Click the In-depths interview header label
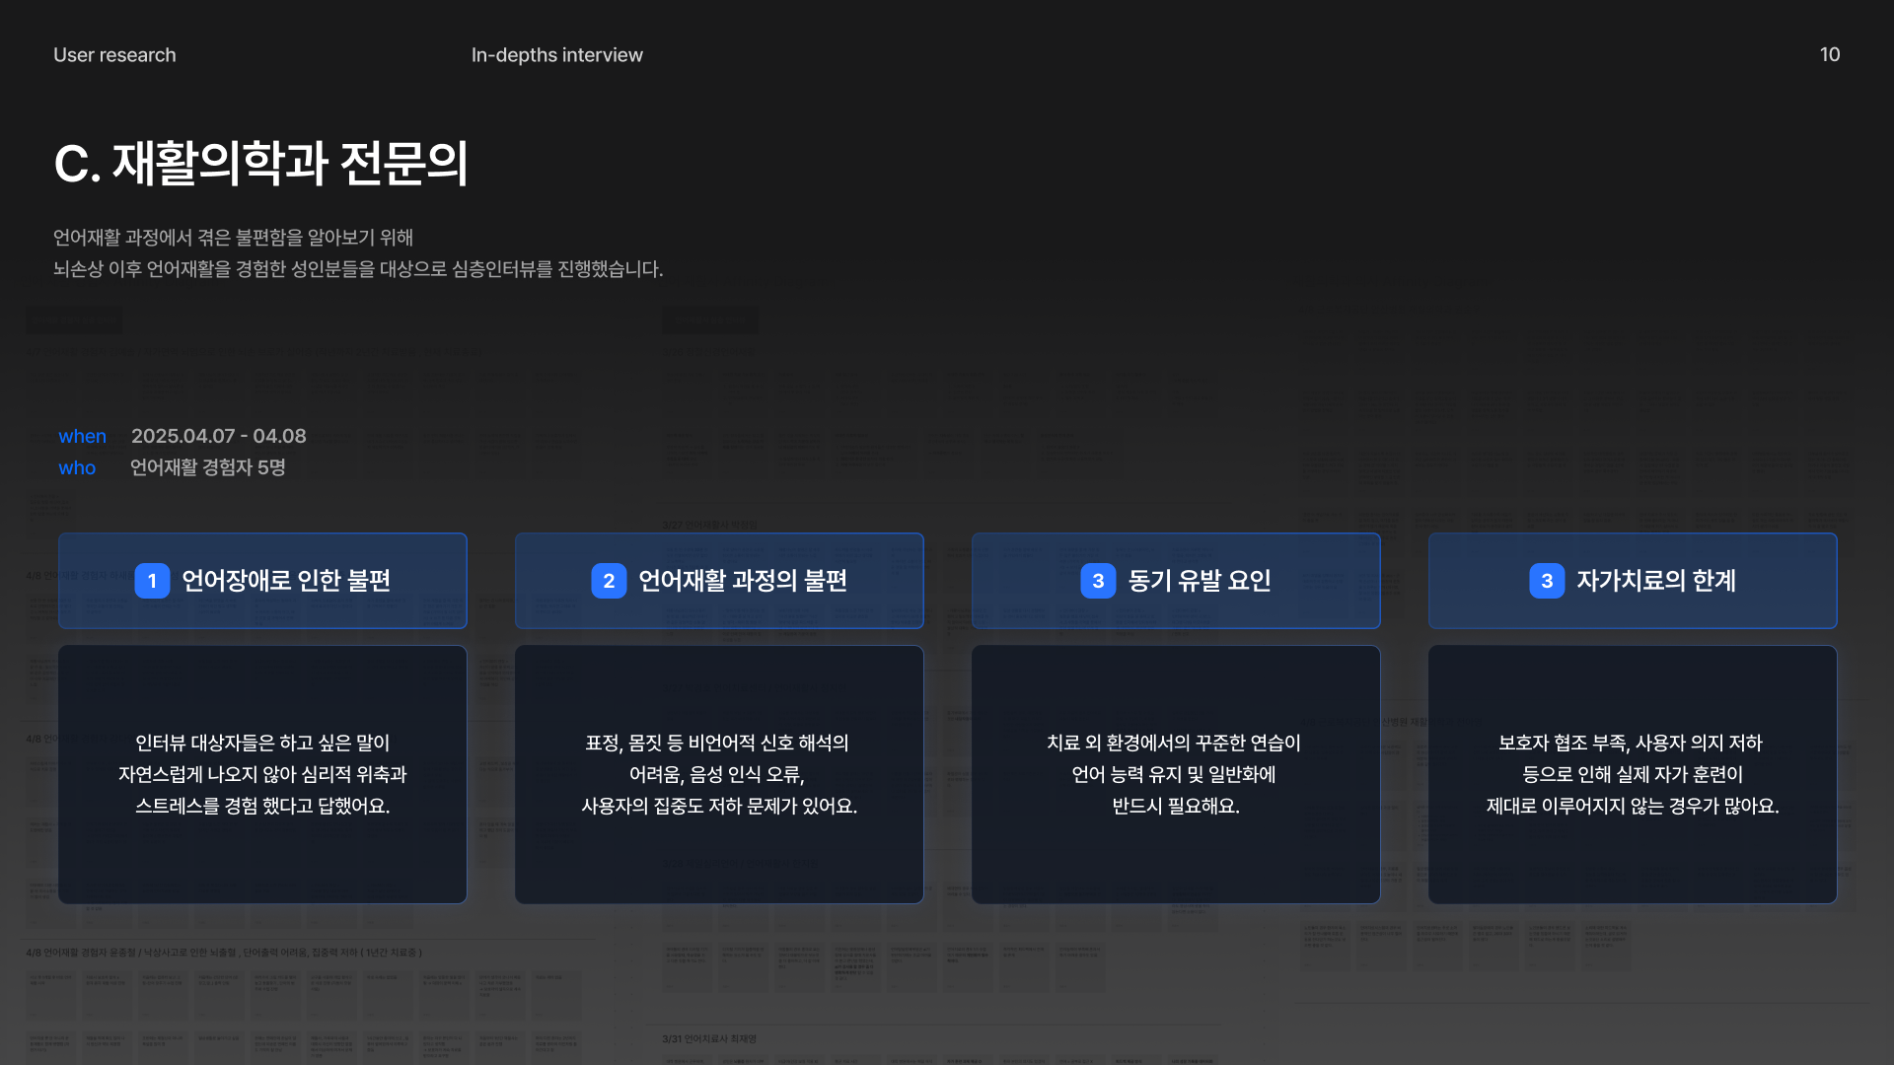The height and width of the screenshot is (1065, 1894). click(556, 55)
